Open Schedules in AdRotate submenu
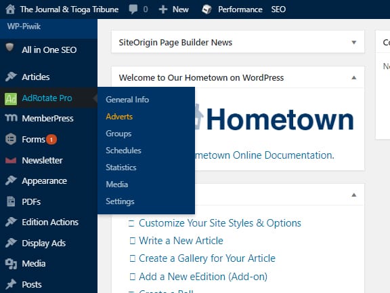 click(x=123, y=151)
